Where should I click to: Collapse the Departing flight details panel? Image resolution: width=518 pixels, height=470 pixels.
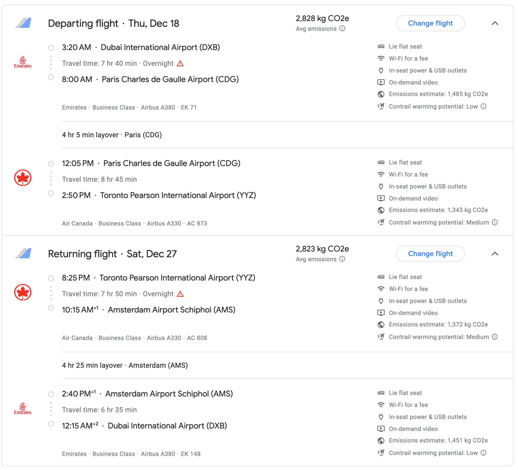point(495,23)
